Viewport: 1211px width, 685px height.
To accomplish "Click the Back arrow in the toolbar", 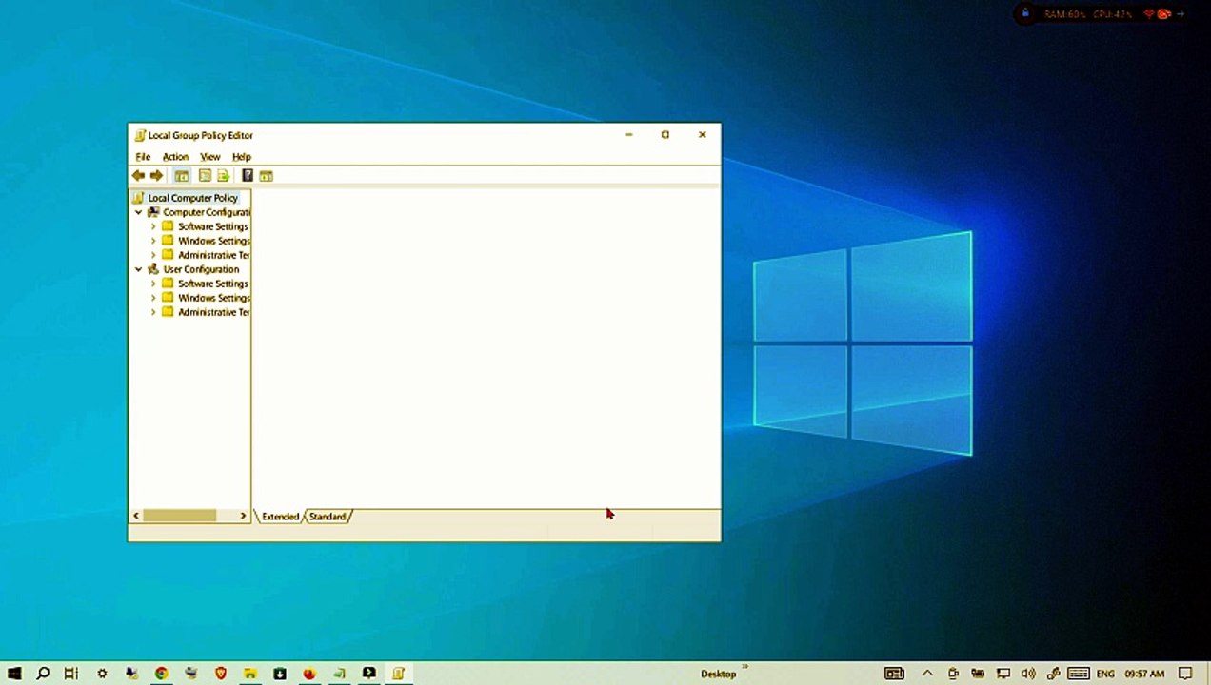I will coord(139,176).
